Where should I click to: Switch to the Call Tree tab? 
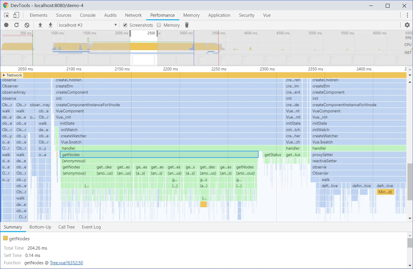67,227
